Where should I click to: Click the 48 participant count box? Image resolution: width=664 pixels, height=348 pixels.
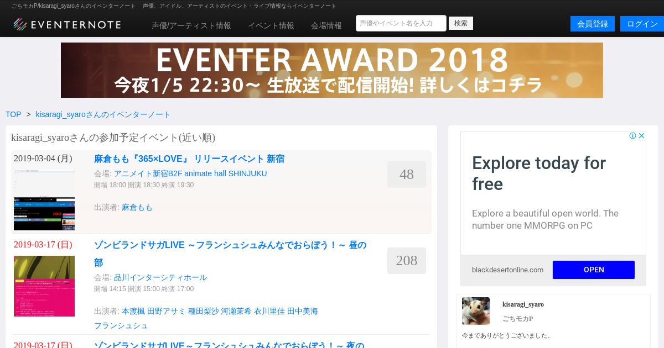[407, 175]
